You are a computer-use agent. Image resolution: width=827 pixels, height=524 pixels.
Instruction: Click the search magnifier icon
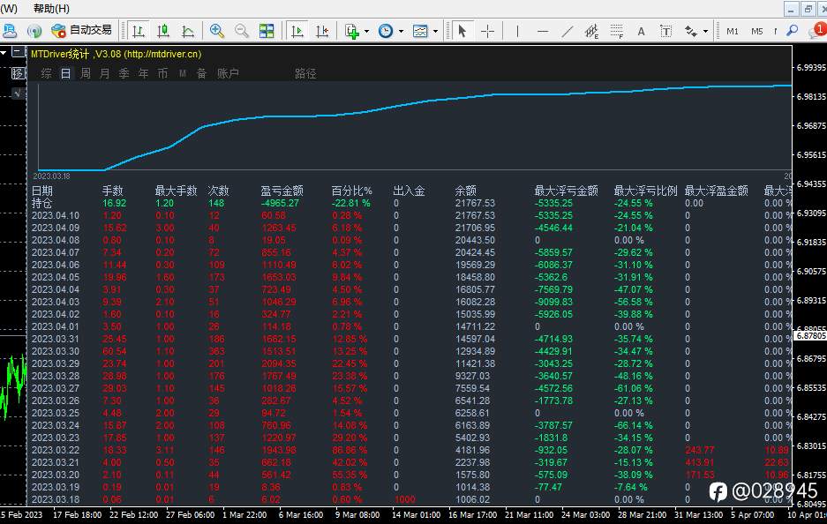tap(792, 31)
